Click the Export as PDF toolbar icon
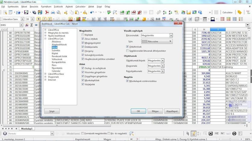252x141 pixels. (x=47, y=13)
